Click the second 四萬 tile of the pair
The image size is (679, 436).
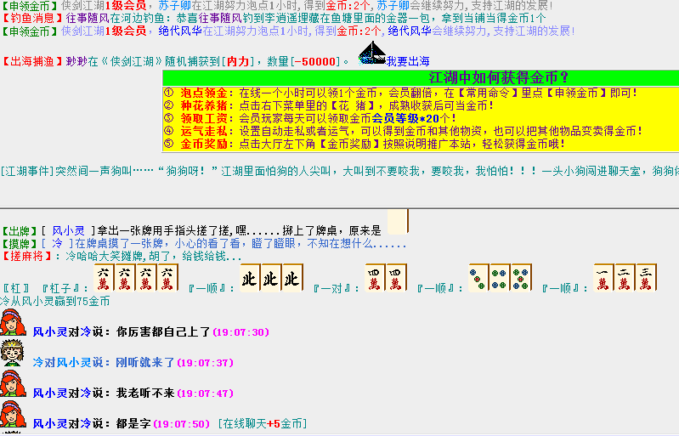[x=396, y=277]
